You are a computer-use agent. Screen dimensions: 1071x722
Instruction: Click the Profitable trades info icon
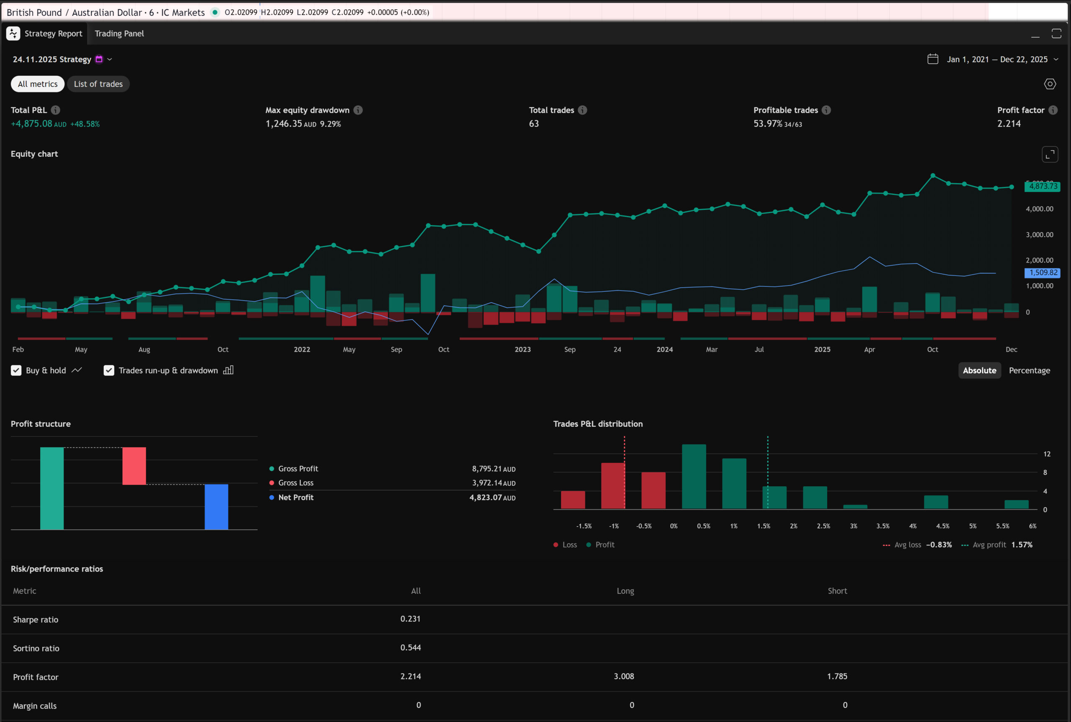point(826,110)
